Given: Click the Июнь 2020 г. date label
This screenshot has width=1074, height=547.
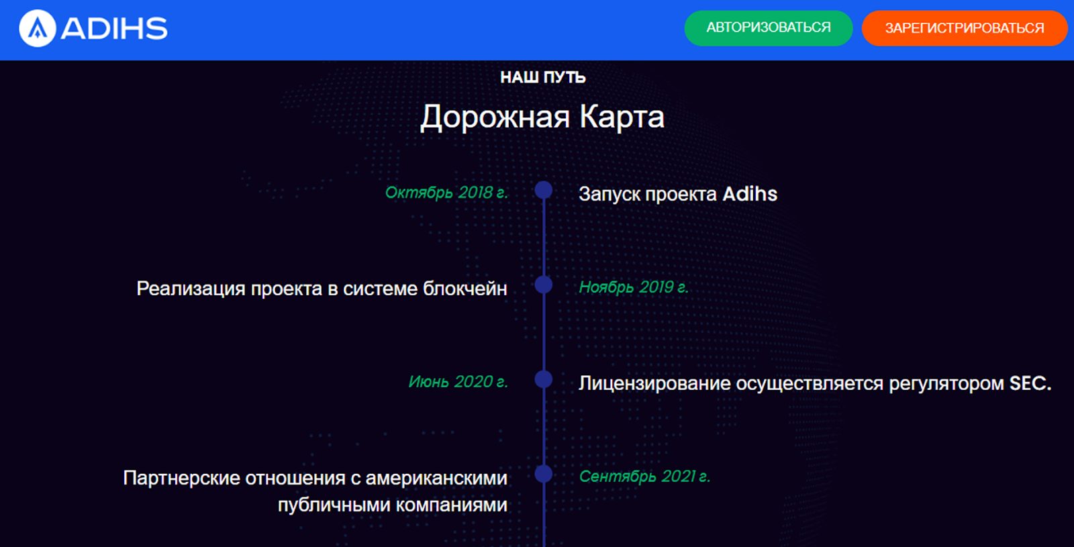Looking at the screenshot, I should point(458,382).
